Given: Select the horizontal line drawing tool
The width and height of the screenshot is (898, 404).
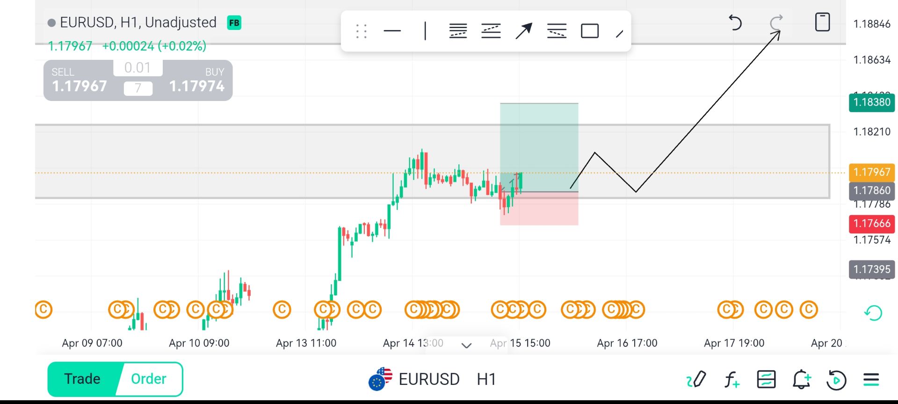Looking at the screenshot, I should (x=392, y=31).
